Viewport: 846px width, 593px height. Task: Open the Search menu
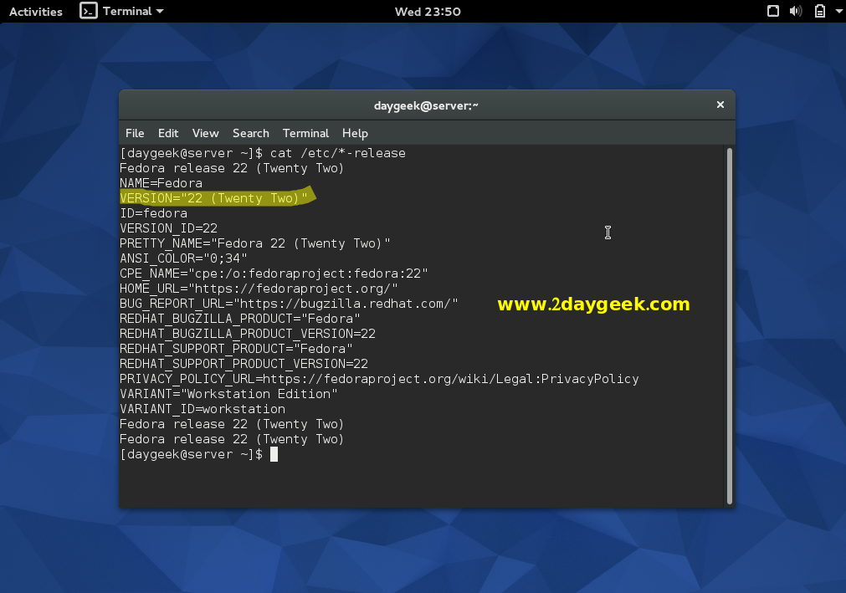(250, 133)
